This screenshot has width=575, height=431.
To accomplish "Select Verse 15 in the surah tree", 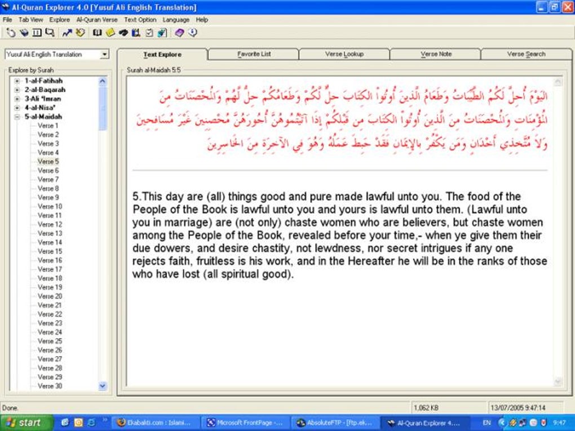I will (50, 251).
